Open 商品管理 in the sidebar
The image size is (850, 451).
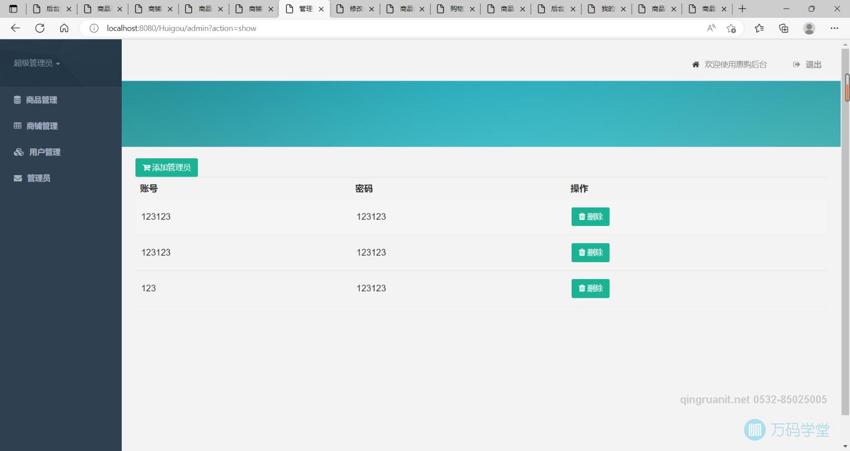point(36,100)
